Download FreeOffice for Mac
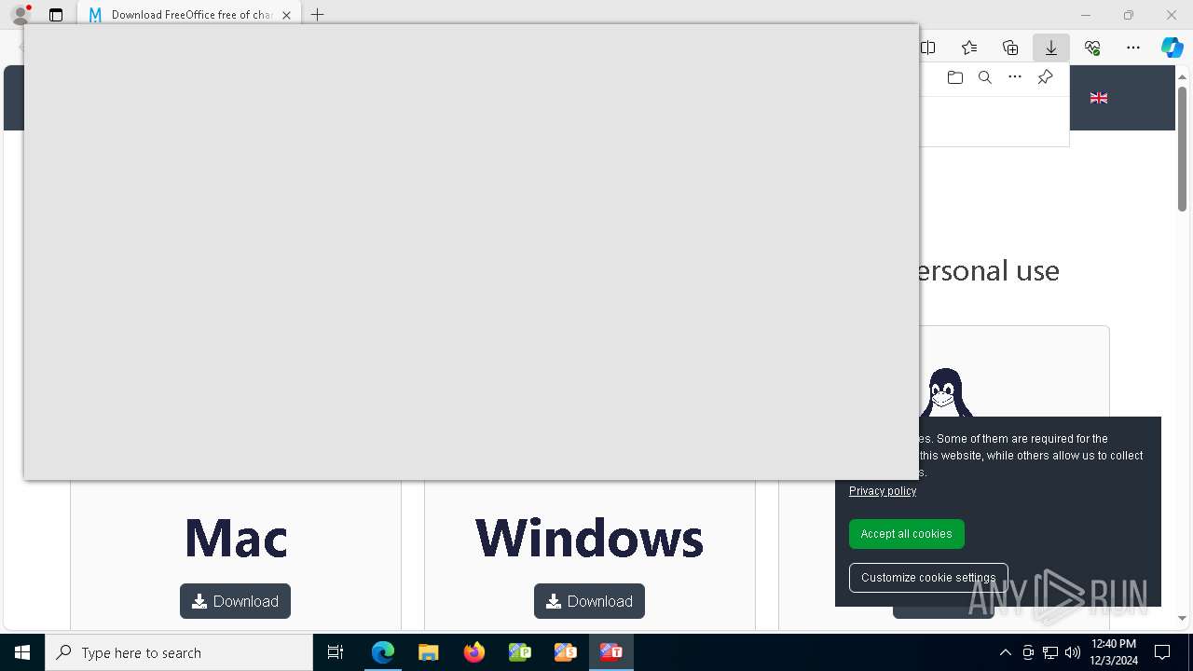The image size is (1193, 671). coord(235,601)
